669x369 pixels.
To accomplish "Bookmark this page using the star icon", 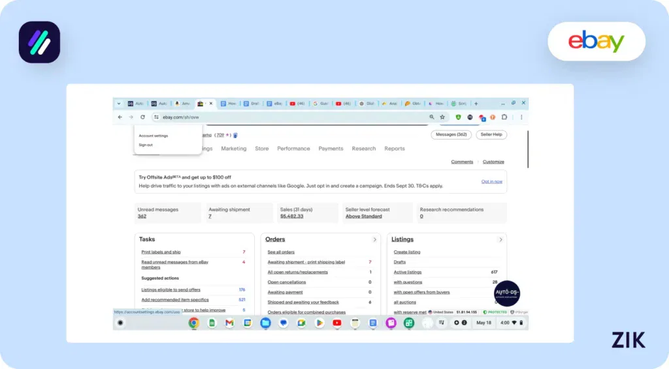I will (442, 117).
